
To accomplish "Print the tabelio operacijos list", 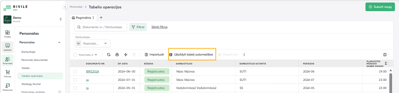I will tap(117, 54).
